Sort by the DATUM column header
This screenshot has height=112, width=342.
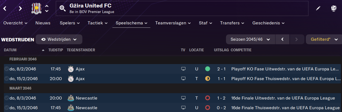(11, 50)
